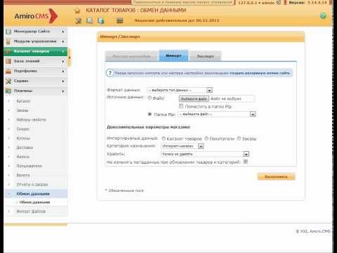
Task: Click the top notification message link
Action: coord(183,3)
